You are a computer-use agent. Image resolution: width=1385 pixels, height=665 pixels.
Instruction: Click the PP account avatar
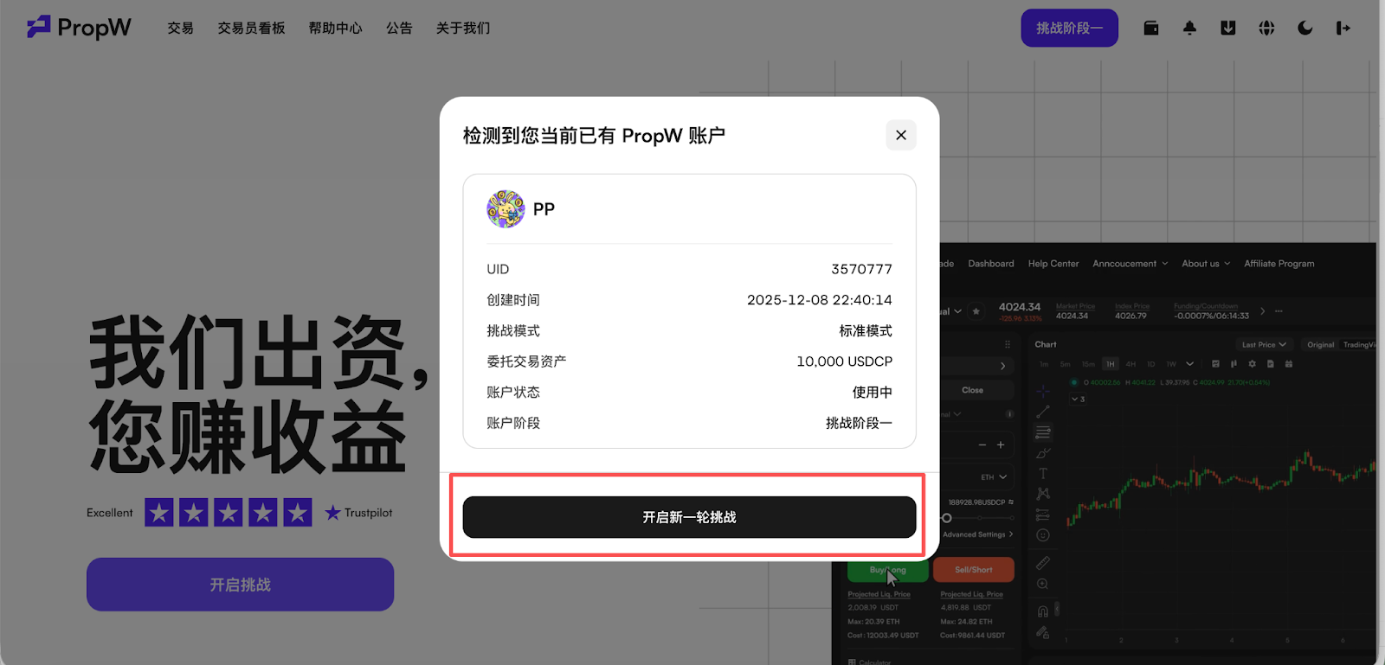(506, 209)
